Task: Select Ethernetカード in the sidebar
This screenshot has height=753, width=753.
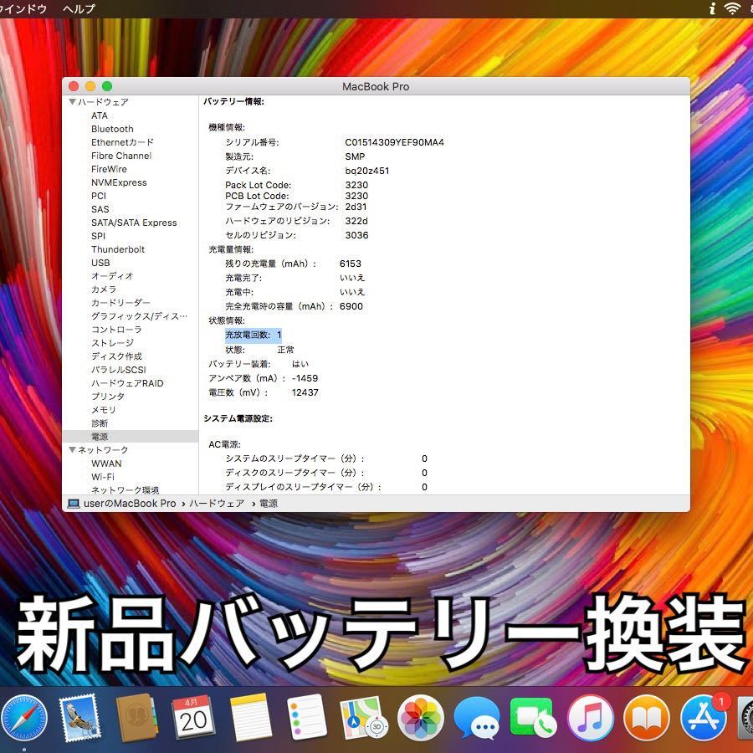Action: 122,142
